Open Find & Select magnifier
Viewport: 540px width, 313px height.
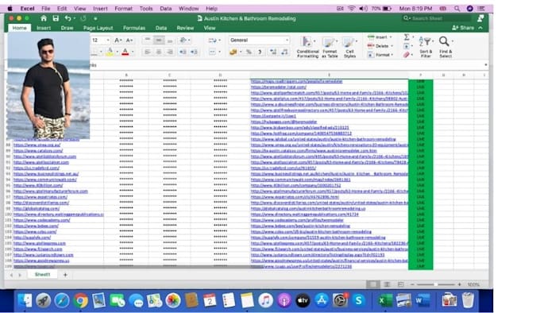[x=445, y=47]
